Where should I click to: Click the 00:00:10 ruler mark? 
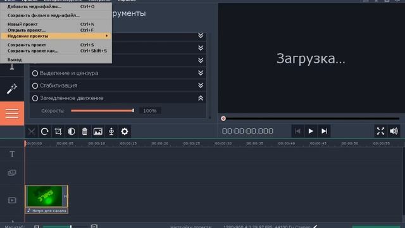97,144
